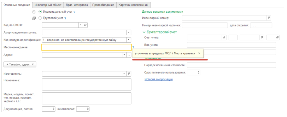Click the дата открытия field
Viewport: 287px width, 117px height.
261,25
